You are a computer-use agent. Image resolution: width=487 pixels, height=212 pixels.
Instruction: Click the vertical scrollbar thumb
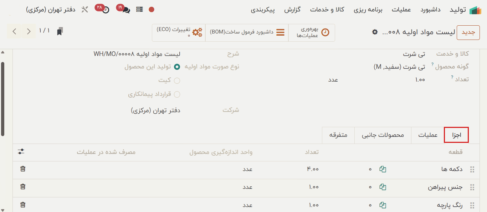pos(3,99)
